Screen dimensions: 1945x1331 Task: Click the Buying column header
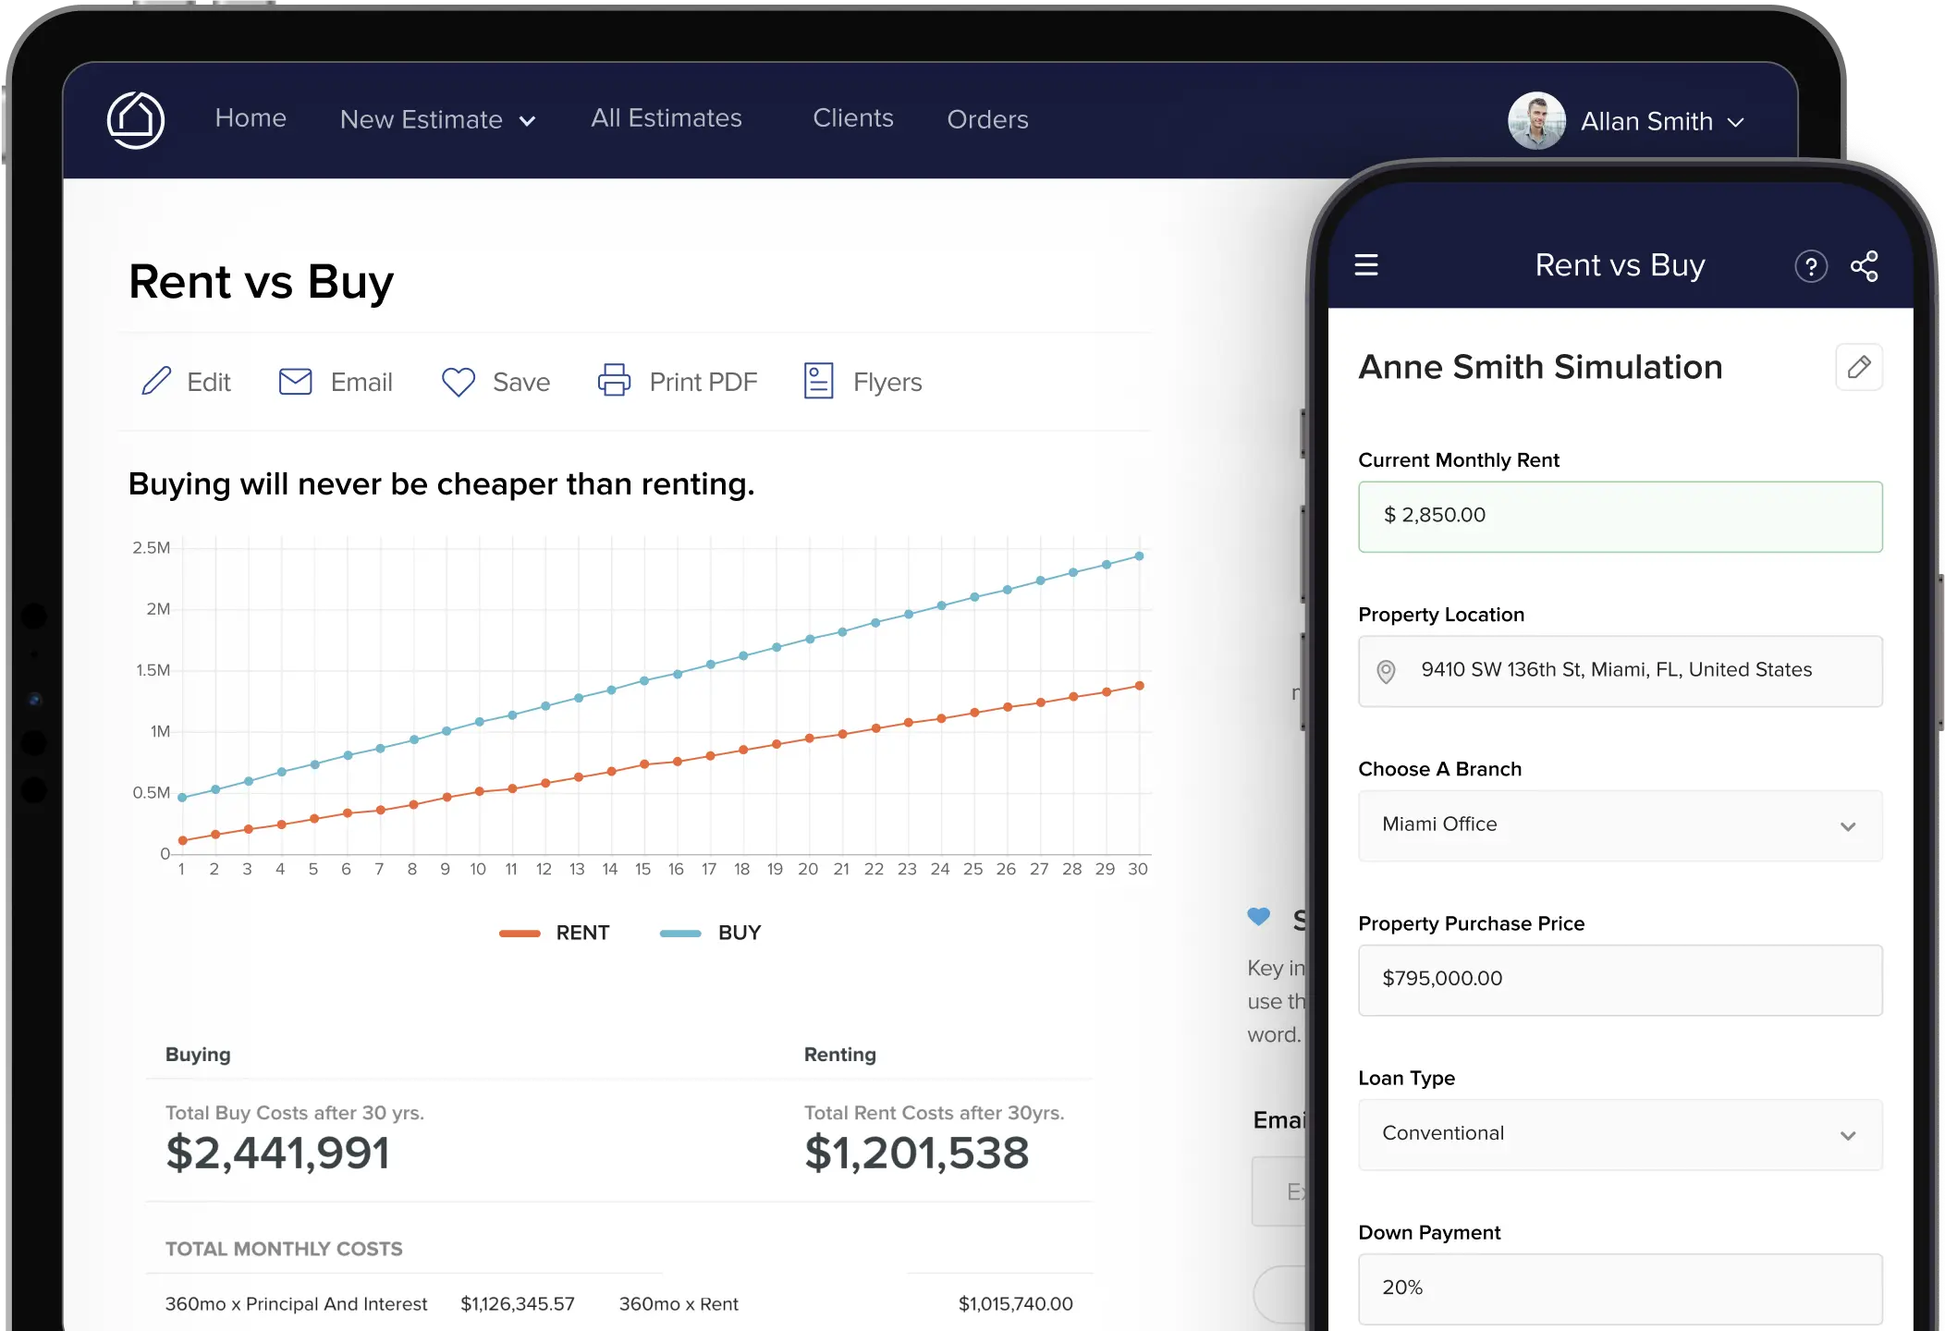[x=198, y=1055]
